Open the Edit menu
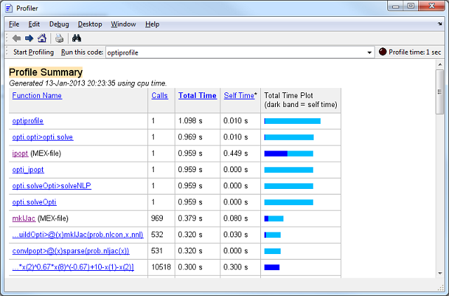 point(34,24)
